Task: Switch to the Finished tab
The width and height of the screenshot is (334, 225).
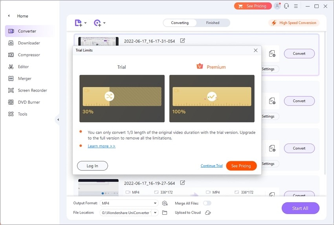Action: pyautogui.click(x=213, y=23)
